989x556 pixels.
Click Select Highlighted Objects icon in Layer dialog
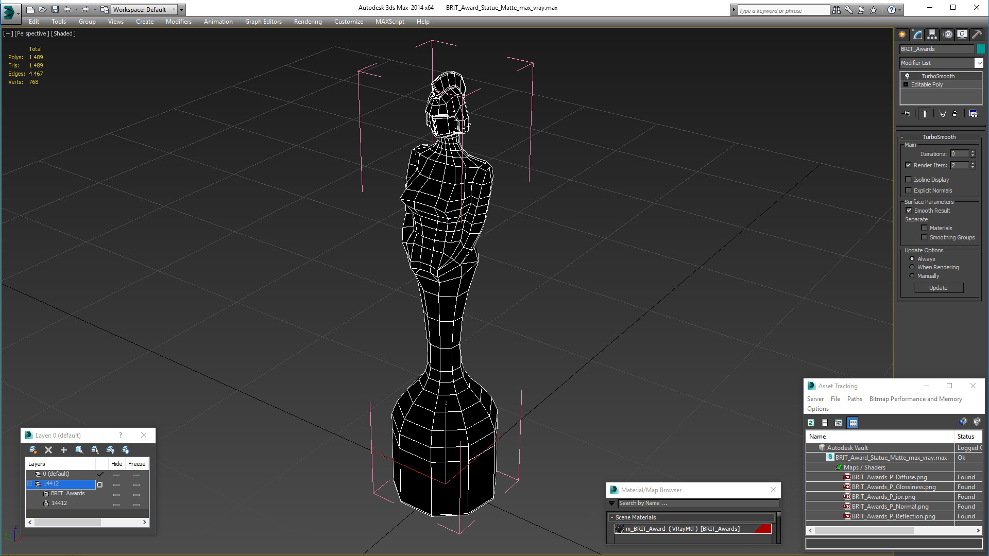(79, 450)
